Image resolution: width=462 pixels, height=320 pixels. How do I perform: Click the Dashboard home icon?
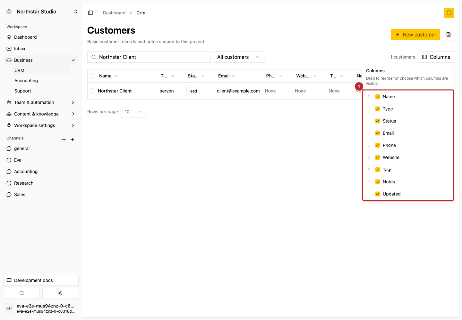point(9,37)
